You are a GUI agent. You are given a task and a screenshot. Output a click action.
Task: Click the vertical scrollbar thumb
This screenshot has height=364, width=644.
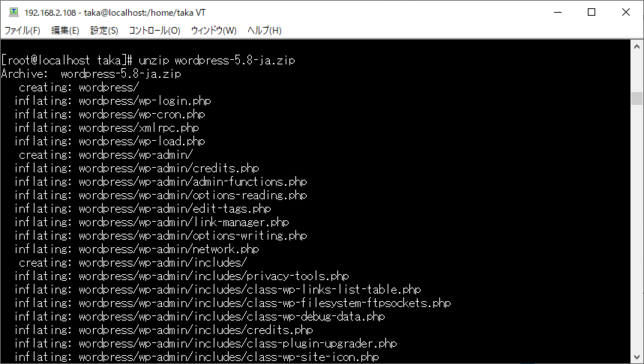point(637,98)
